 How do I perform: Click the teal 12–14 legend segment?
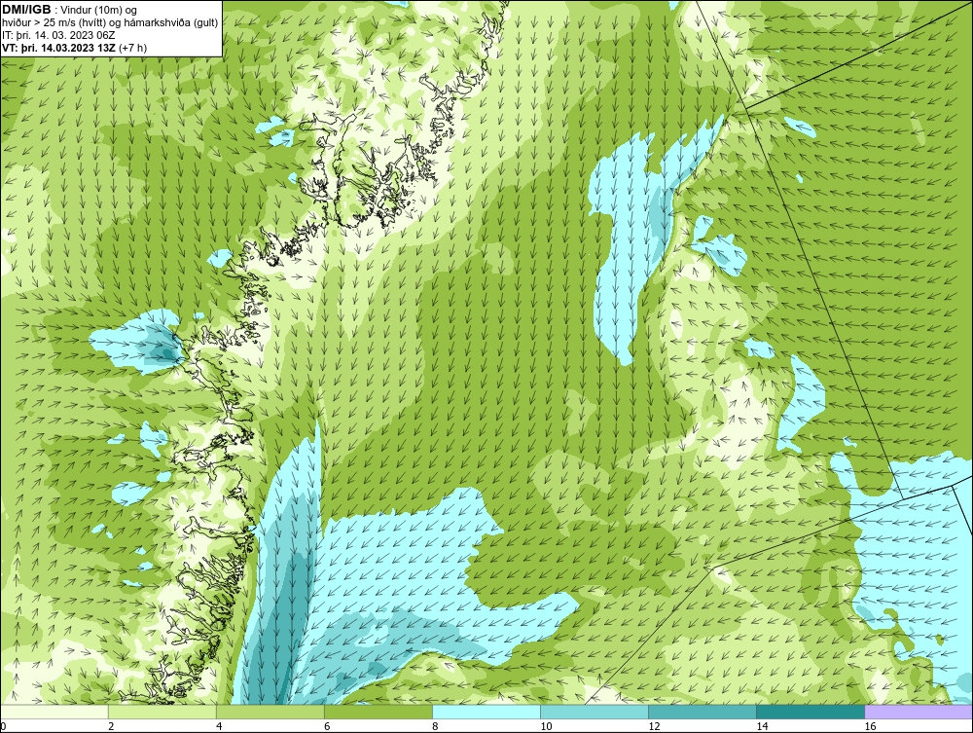pyautogui.click(x=703, y=712)
